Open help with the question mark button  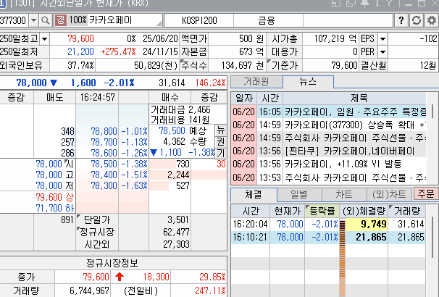tap(401, 20)
